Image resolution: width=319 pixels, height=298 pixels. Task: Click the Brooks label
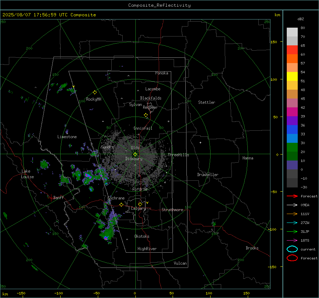point(252,248)
